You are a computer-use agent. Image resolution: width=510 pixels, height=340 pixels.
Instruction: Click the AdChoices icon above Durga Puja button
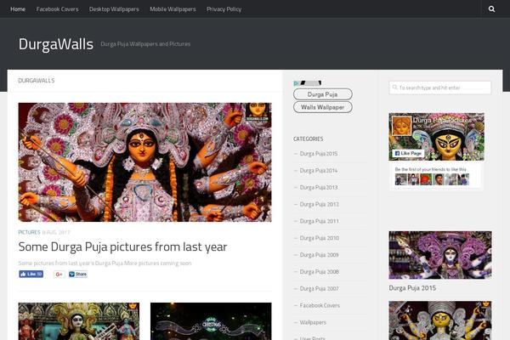tap(296, 83)
